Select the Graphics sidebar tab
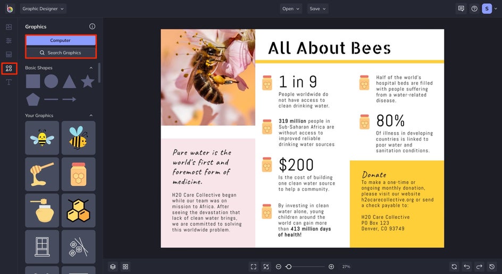Screen dimensions: 502x274 pyautogui.click(x=9, y=68)
